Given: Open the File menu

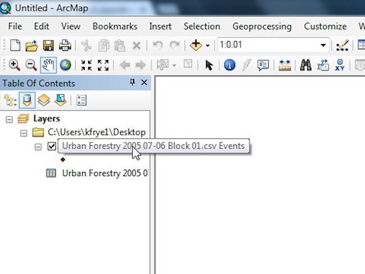Looking at the screenshot, I should pyautogui.click(x=15, y=26).
